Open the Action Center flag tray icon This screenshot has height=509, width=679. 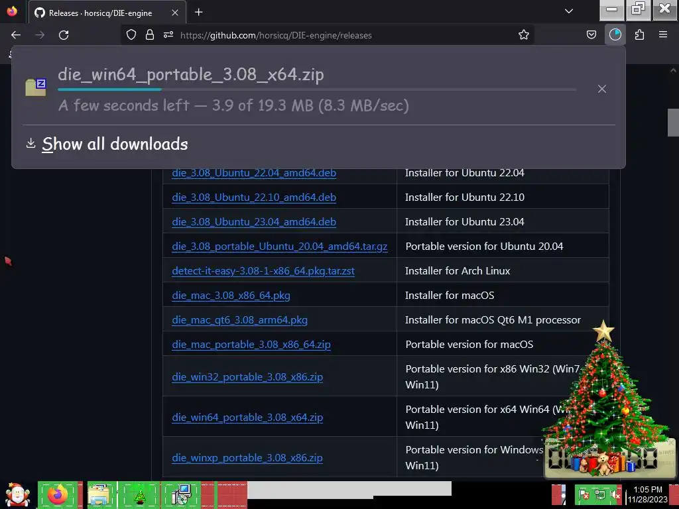click(x=584, y=494)
